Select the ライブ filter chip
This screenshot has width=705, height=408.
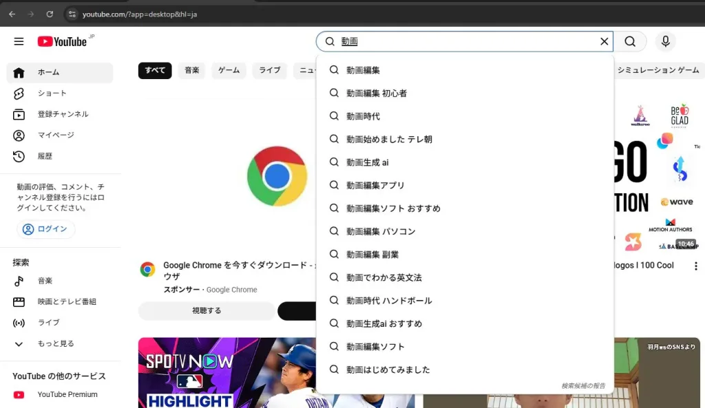270,71
